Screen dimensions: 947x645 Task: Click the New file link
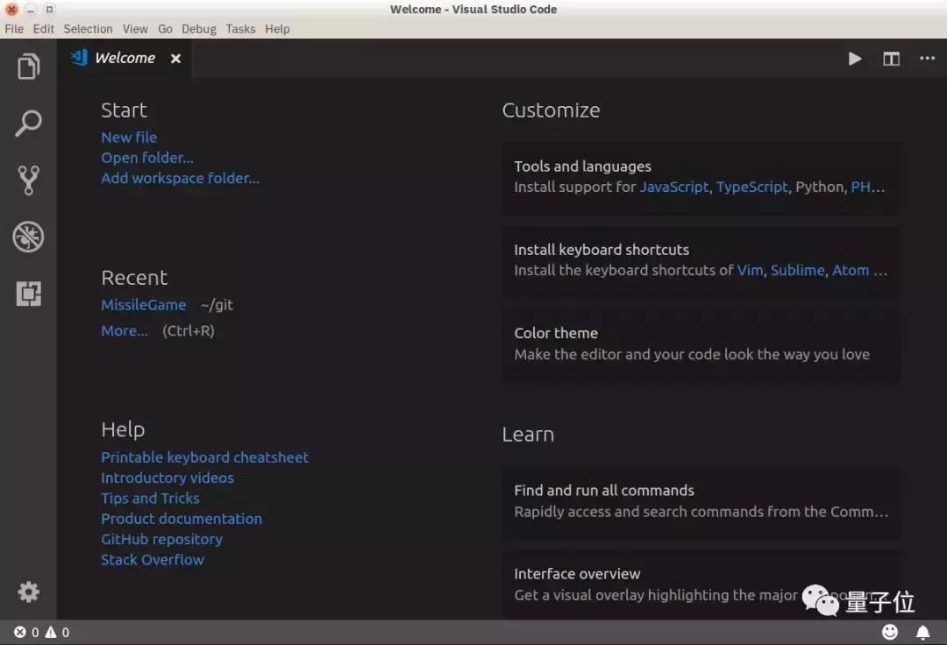[129, 137]
